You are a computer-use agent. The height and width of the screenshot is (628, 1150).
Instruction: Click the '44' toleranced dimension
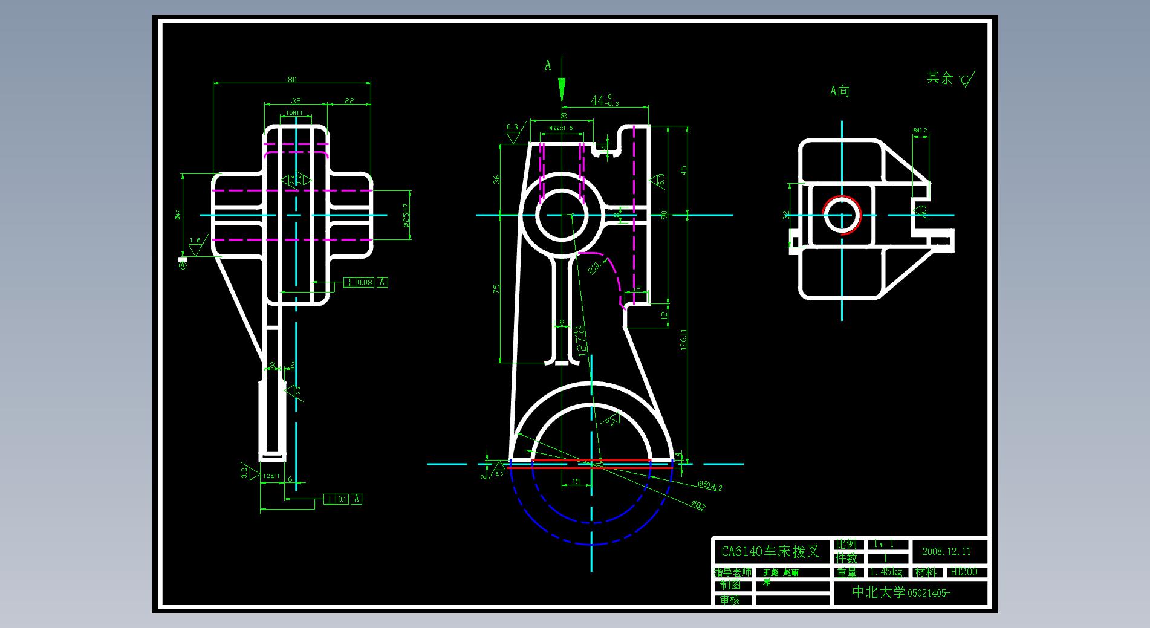(604, 100)
